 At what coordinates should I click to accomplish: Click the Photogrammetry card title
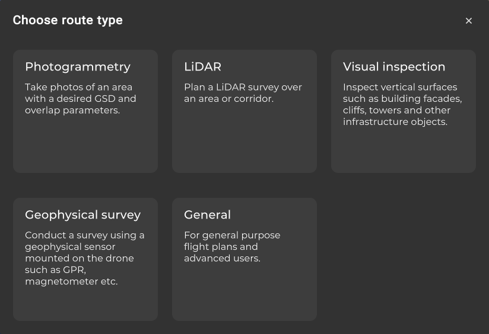click(78, 67)
